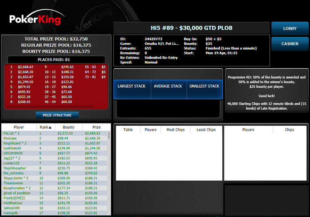Select player KingWizard * 2
This screenshot has width=310, height=217.
point(54,143)
